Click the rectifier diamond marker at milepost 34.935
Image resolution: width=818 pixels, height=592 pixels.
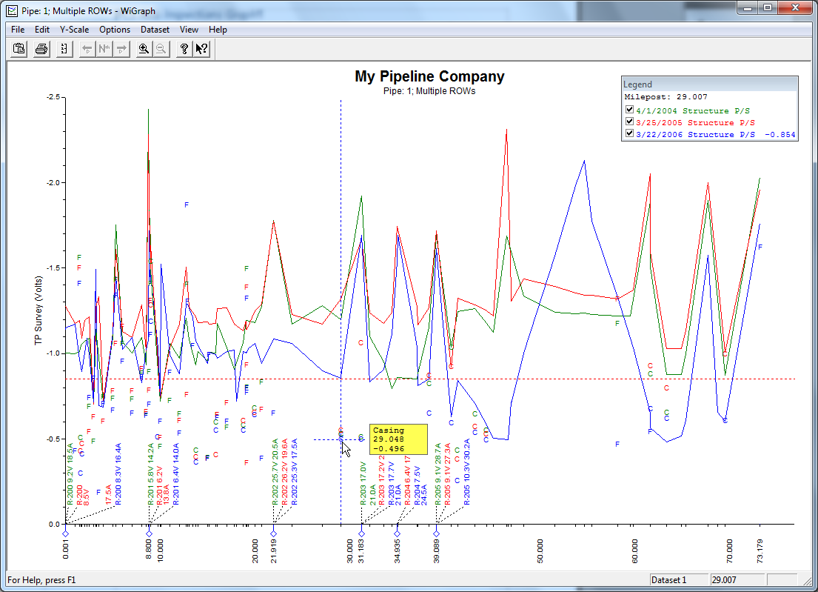coord(397,533)
